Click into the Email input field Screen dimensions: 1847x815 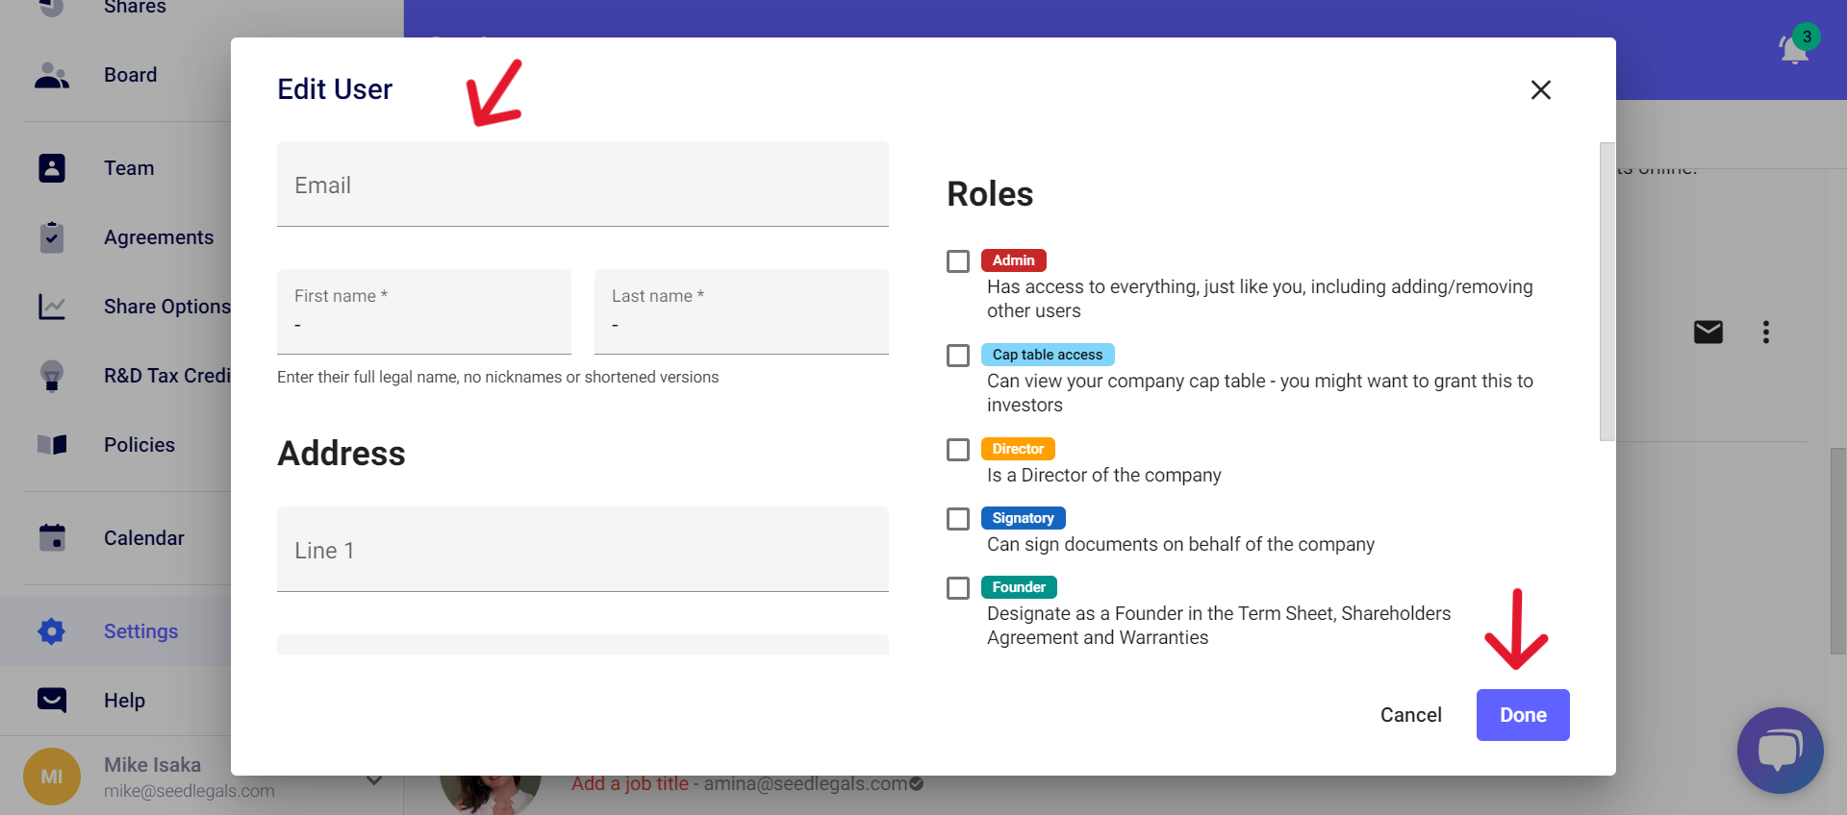(582, 185)
